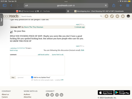This screenshot has height=99, width=132.
Task: Click inside the comment text box
Action: [37, 65]
